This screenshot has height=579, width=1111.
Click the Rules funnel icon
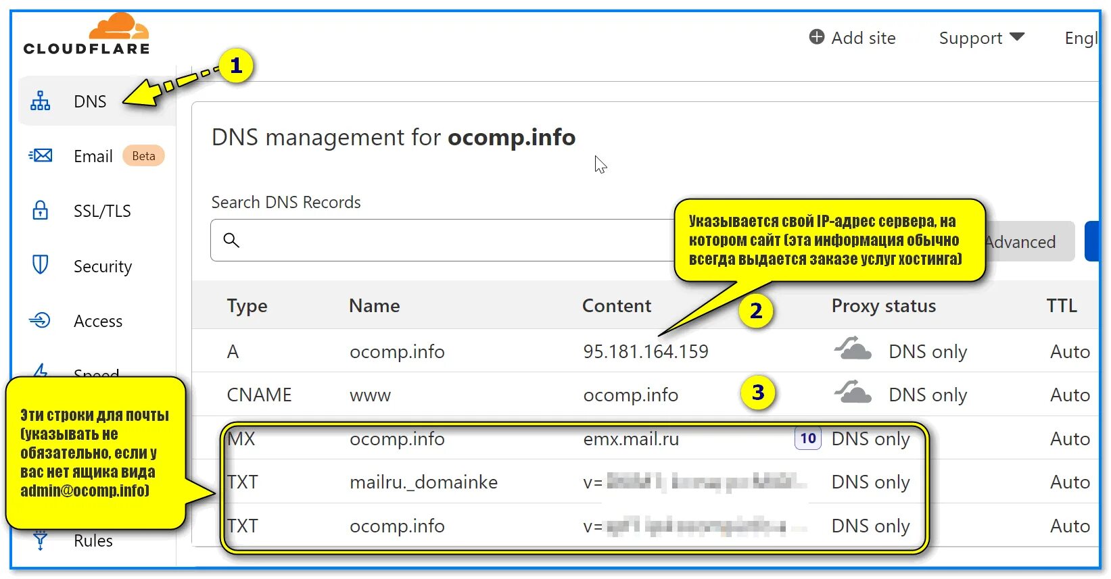41,540
